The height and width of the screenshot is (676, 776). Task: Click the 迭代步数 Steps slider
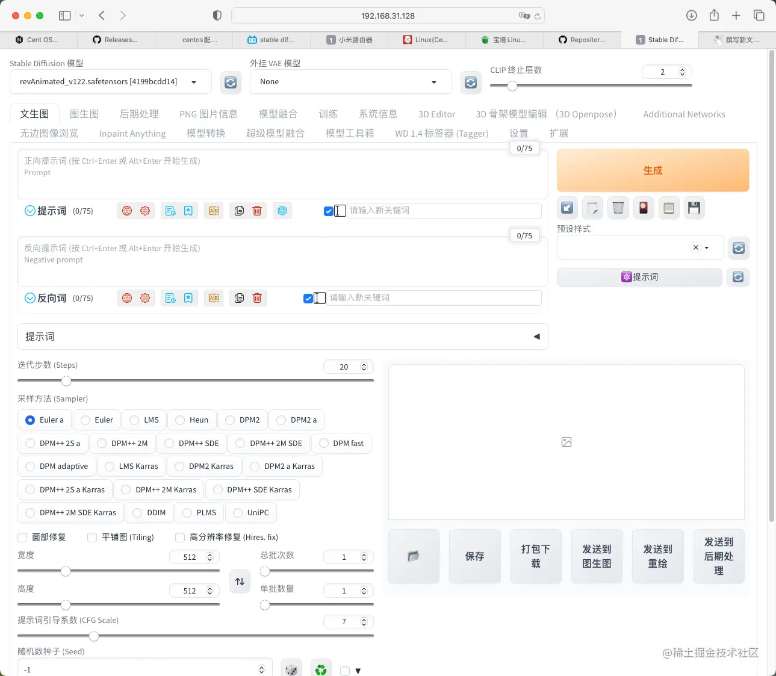pyautogui.click(x=196, y=381)
